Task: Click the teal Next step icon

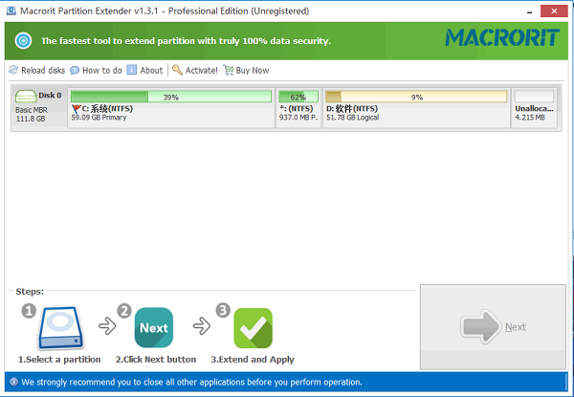Action: (154, 327)
